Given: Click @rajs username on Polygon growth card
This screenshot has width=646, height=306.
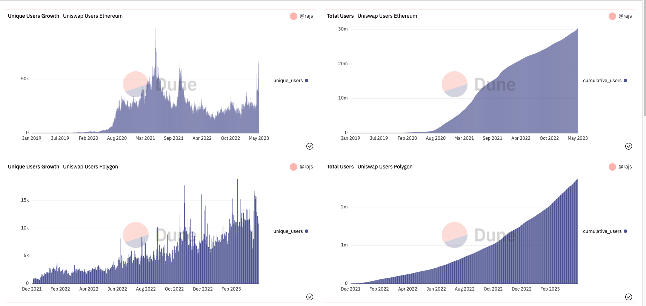Looking at the screenshot, I should click(306, 167).
